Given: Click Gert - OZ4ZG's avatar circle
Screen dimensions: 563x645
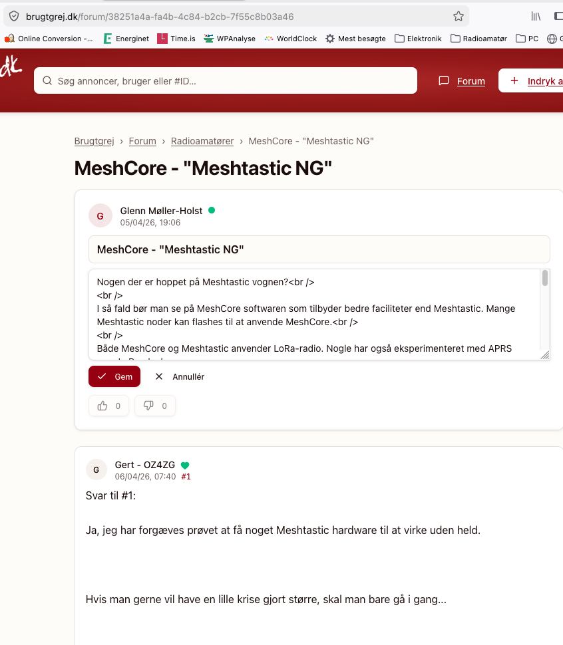Looking at the screenshot, I should point(96,469).
